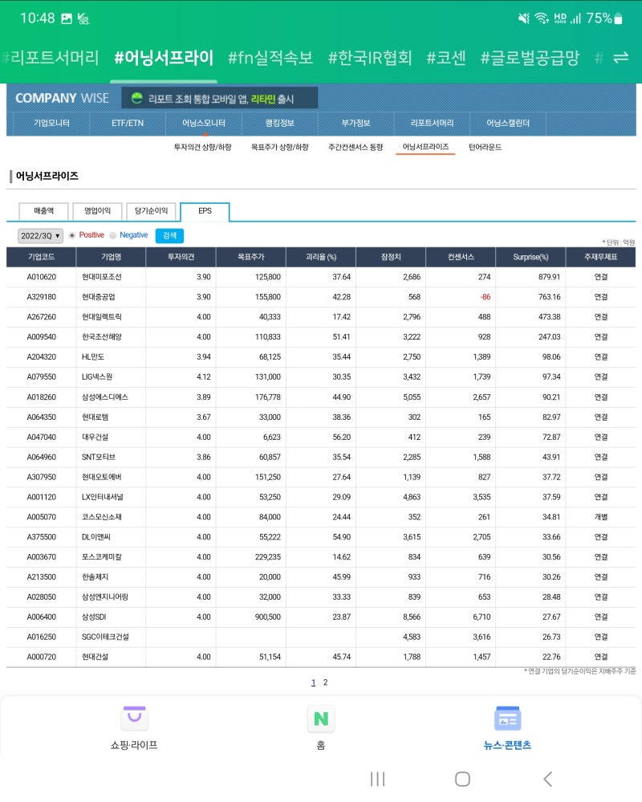Tap the Naver N home icon

click(321, 719)
